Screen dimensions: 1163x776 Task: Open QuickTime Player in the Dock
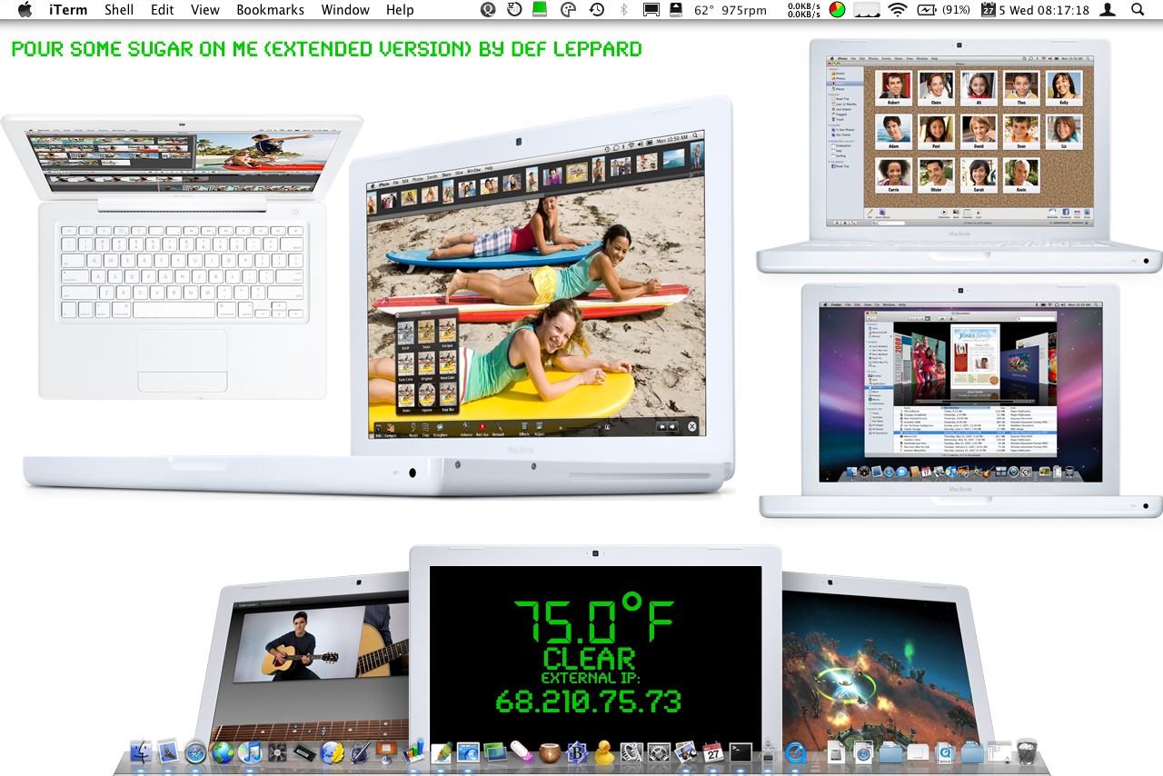[x=795, y=751]
